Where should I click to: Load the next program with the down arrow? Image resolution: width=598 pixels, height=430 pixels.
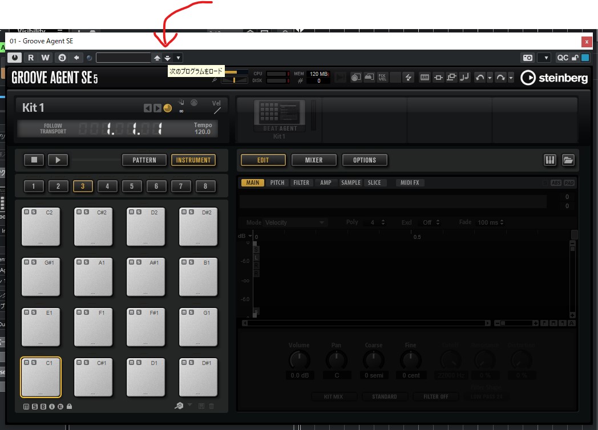[167, 58]
